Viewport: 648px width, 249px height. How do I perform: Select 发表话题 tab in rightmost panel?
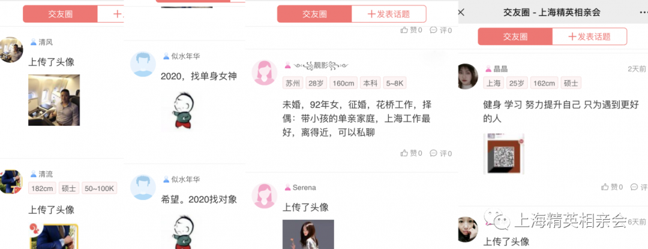(x=590, y=37)
